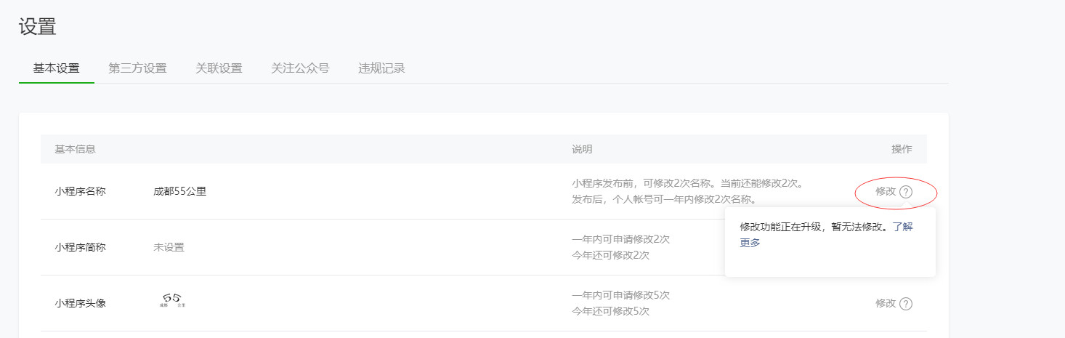Click the help icon beside 小程序名称 修改
Viewport: 1065px width, 338px height.
pos(905,192)
